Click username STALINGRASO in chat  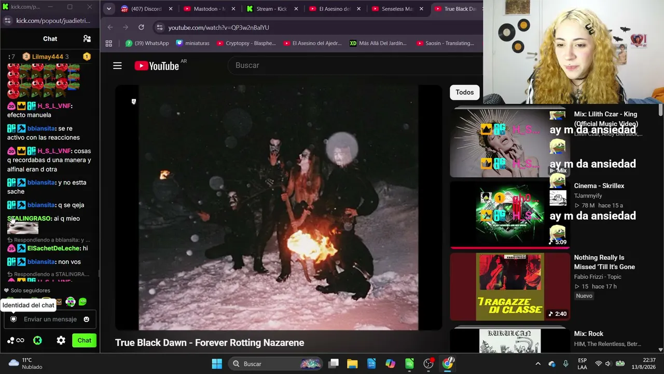coord(29,219)
